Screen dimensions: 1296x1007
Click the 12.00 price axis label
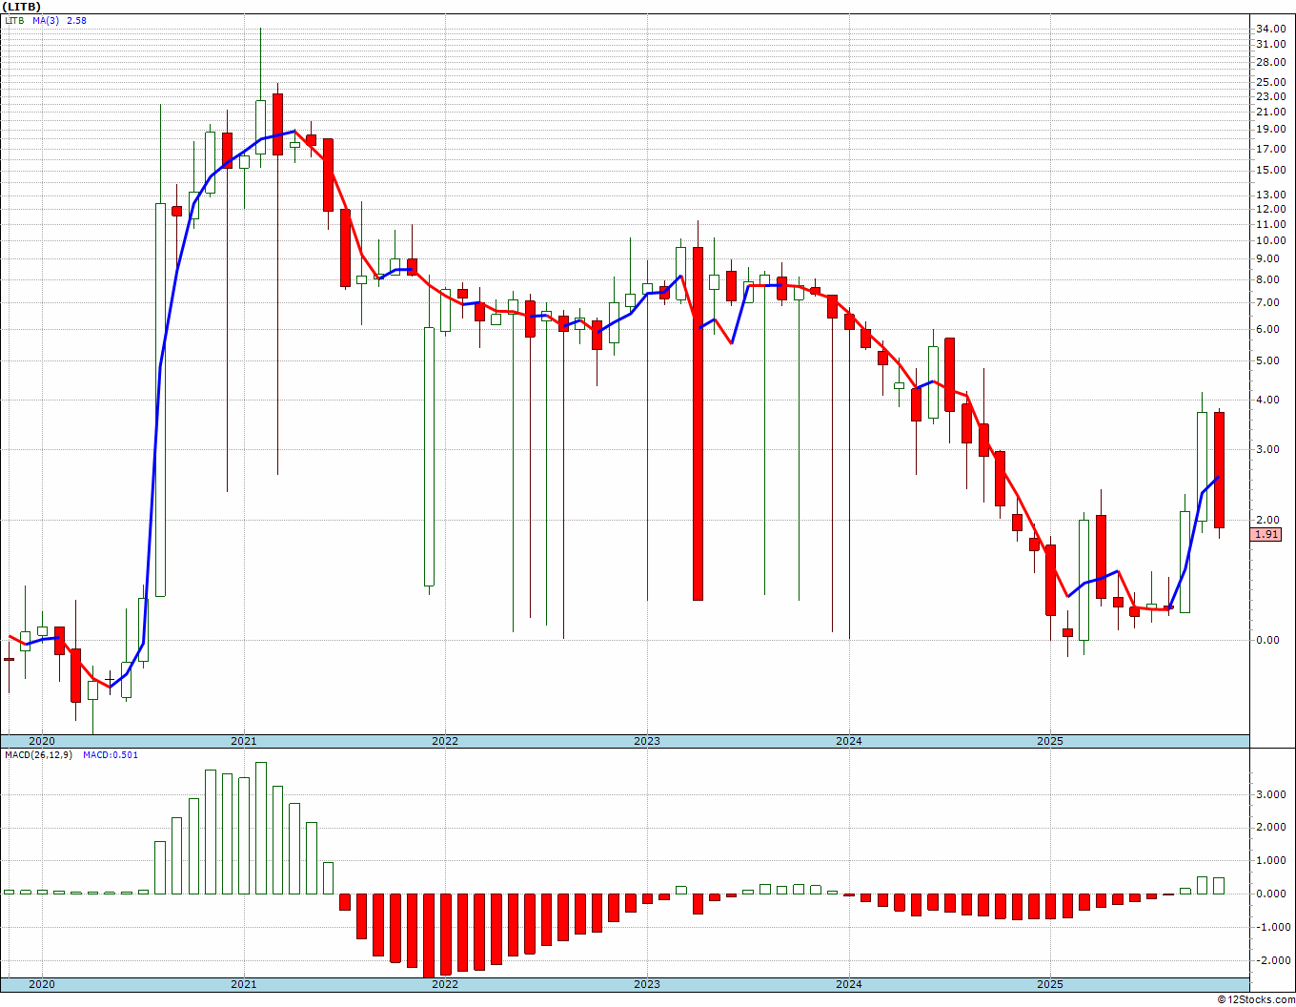[x=1271, y=209]
